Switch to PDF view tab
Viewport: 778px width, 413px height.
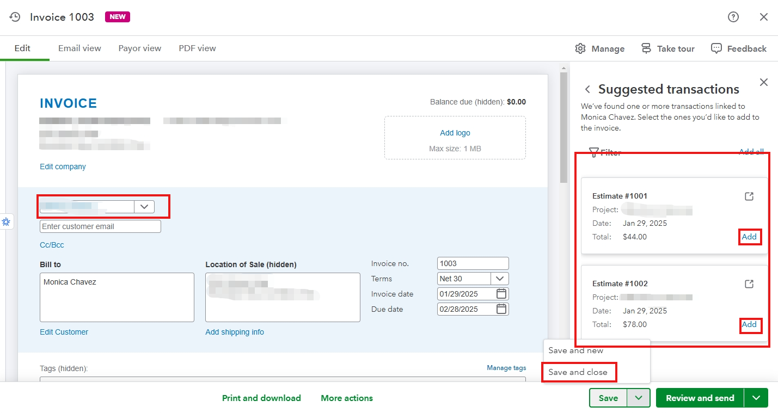(x=197, y=48)
